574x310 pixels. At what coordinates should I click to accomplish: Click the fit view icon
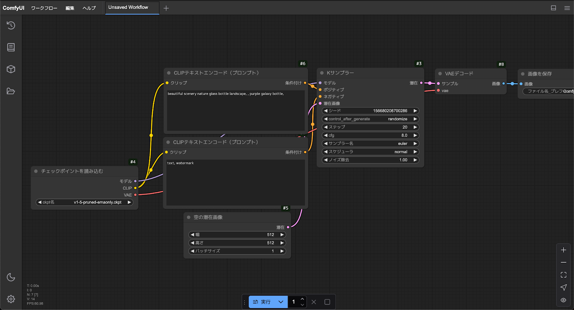click(x=564, y=275)
